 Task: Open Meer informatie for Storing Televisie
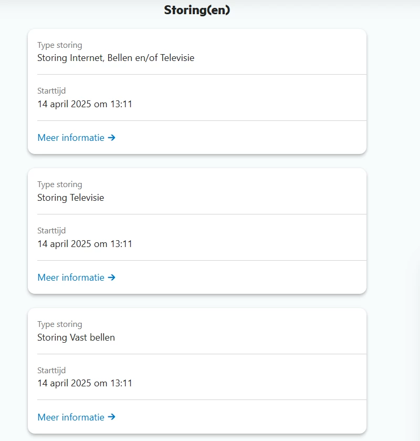tap(71, 278)
